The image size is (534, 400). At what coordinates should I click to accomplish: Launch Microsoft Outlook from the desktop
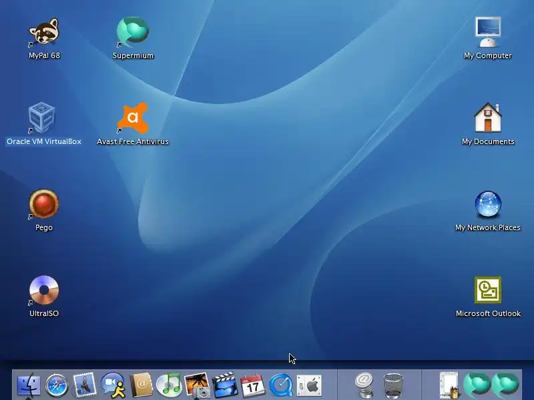tap(488, 290)
